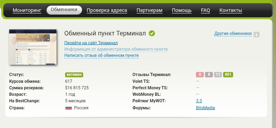Open the MyWOT rating 3.3 link

click(199, 101)
